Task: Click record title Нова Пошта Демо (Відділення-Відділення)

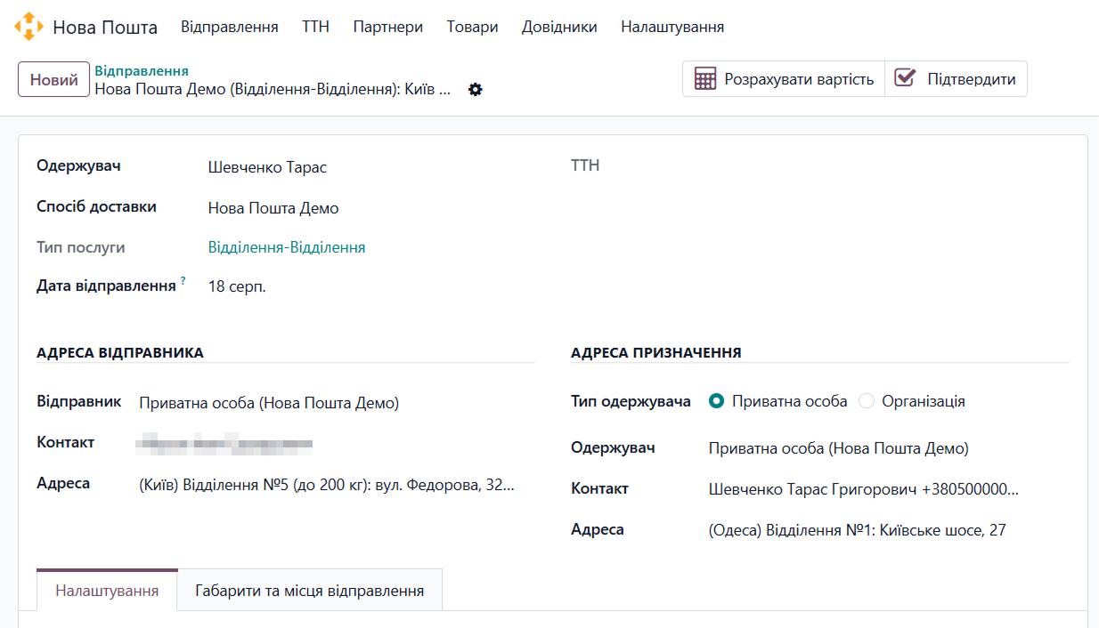Action: pos(273,89)
